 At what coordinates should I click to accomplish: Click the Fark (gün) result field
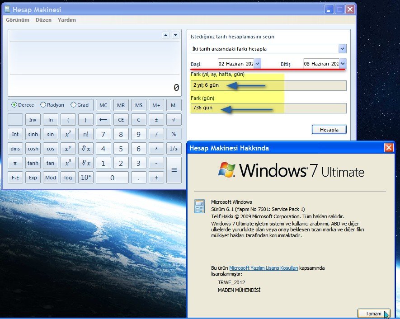pos(268,108)
